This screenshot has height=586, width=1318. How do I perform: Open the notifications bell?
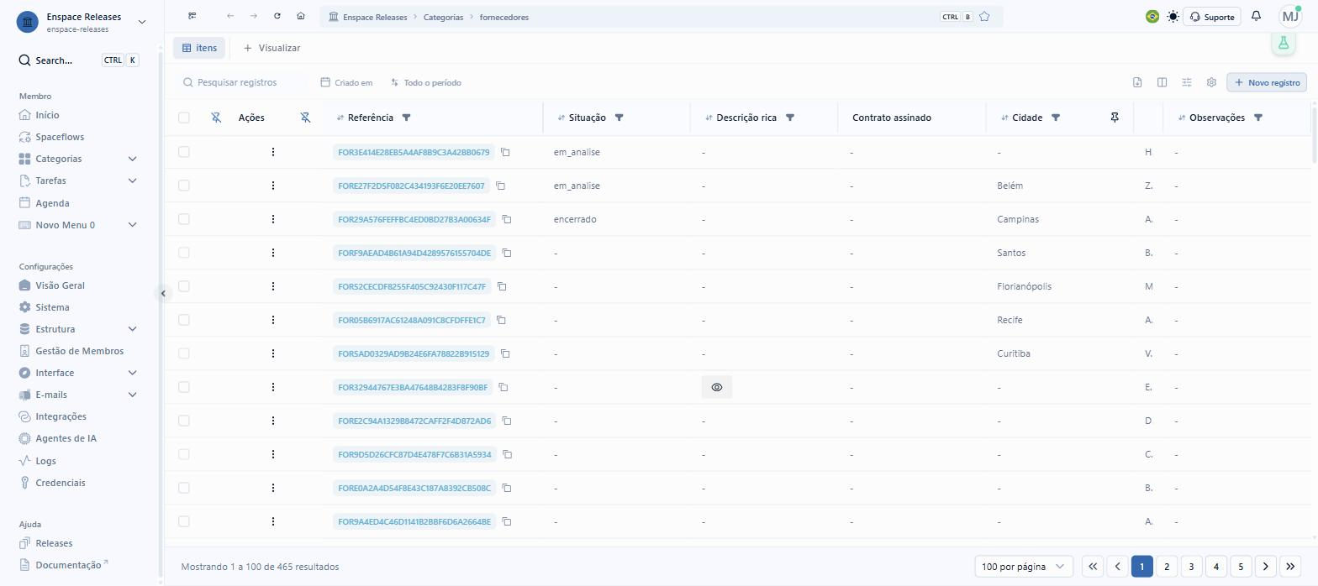[x=1256, y=17]
